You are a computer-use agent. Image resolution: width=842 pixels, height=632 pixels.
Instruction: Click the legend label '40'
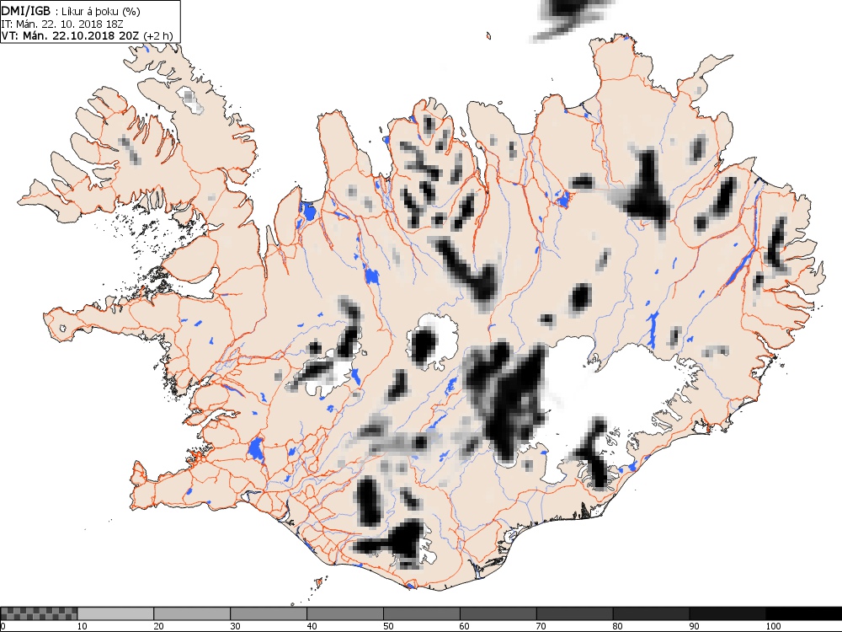click(312, 626)
